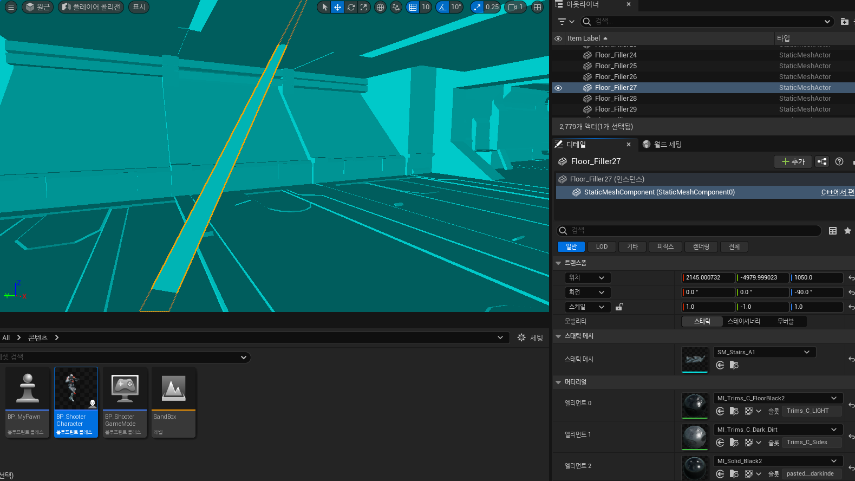Click 콘텐츠 breadcrumb in content browser

point(38,338)
